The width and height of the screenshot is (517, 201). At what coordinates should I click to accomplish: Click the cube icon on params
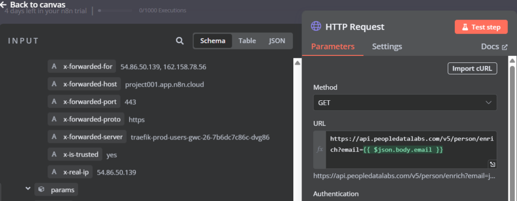41,190
